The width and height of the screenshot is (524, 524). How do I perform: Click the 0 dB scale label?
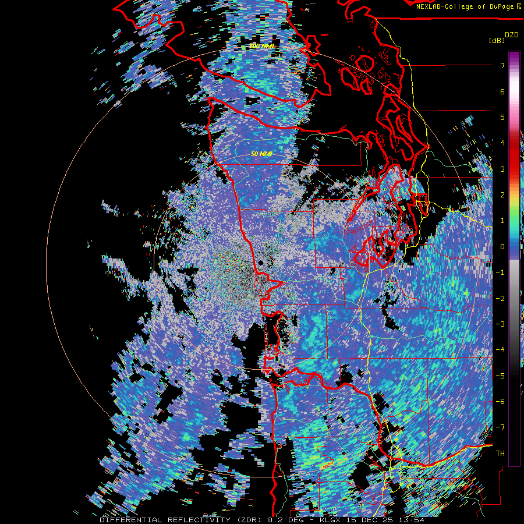502,247
